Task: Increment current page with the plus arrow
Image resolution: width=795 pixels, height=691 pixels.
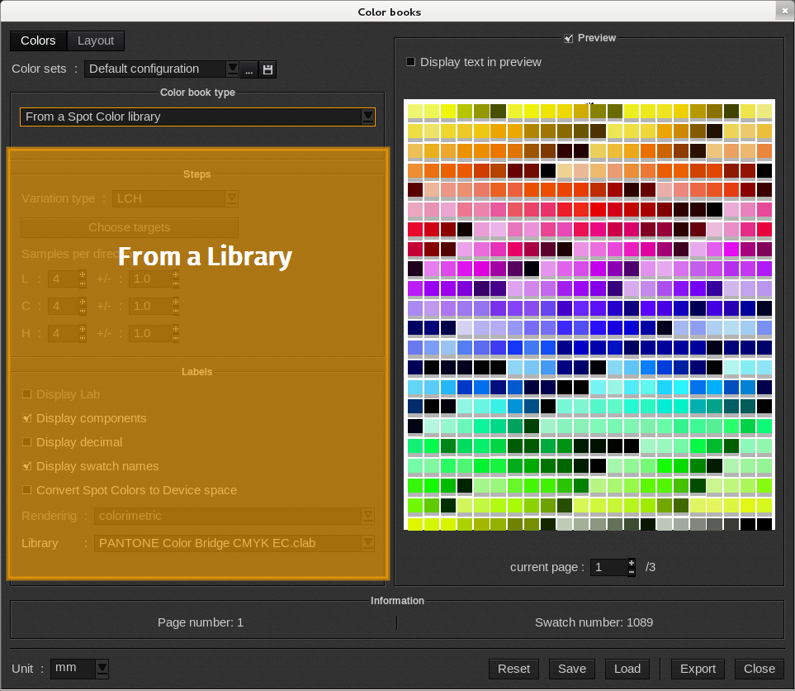Action: pyautogui.click(x=631, y=562)
